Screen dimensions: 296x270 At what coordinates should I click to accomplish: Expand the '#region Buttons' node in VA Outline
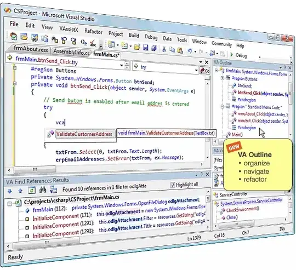(222, 78)
